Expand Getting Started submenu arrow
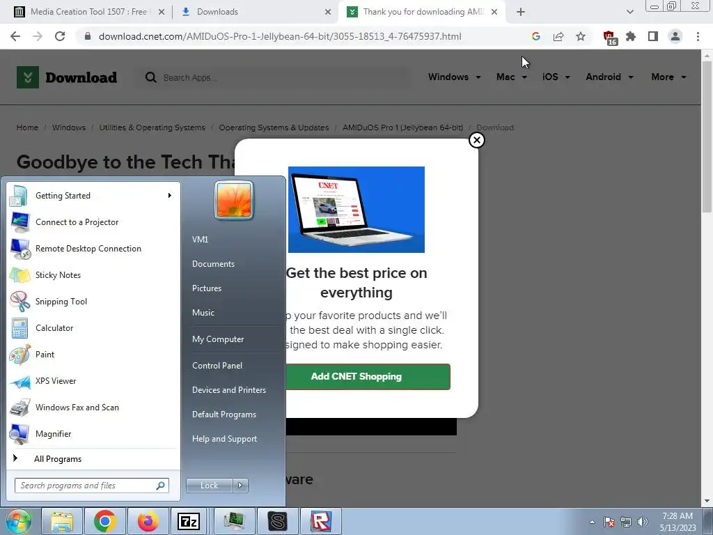713x535 pixels. click(170, 196)
